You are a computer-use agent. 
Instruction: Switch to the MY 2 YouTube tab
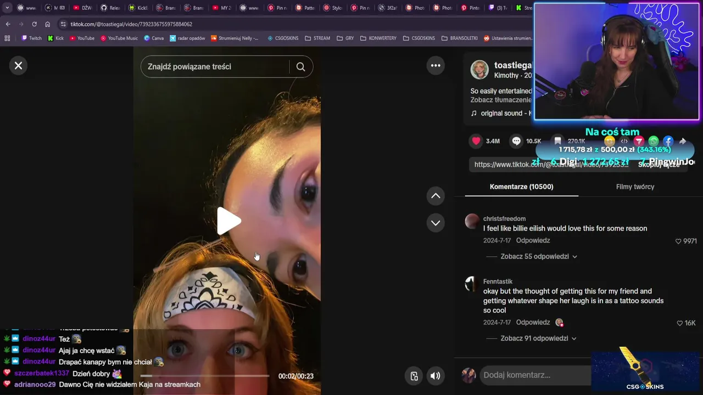click(x=221, y=8)
